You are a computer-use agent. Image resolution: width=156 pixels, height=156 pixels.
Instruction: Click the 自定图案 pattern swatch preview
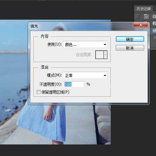[x=100, y=55]
